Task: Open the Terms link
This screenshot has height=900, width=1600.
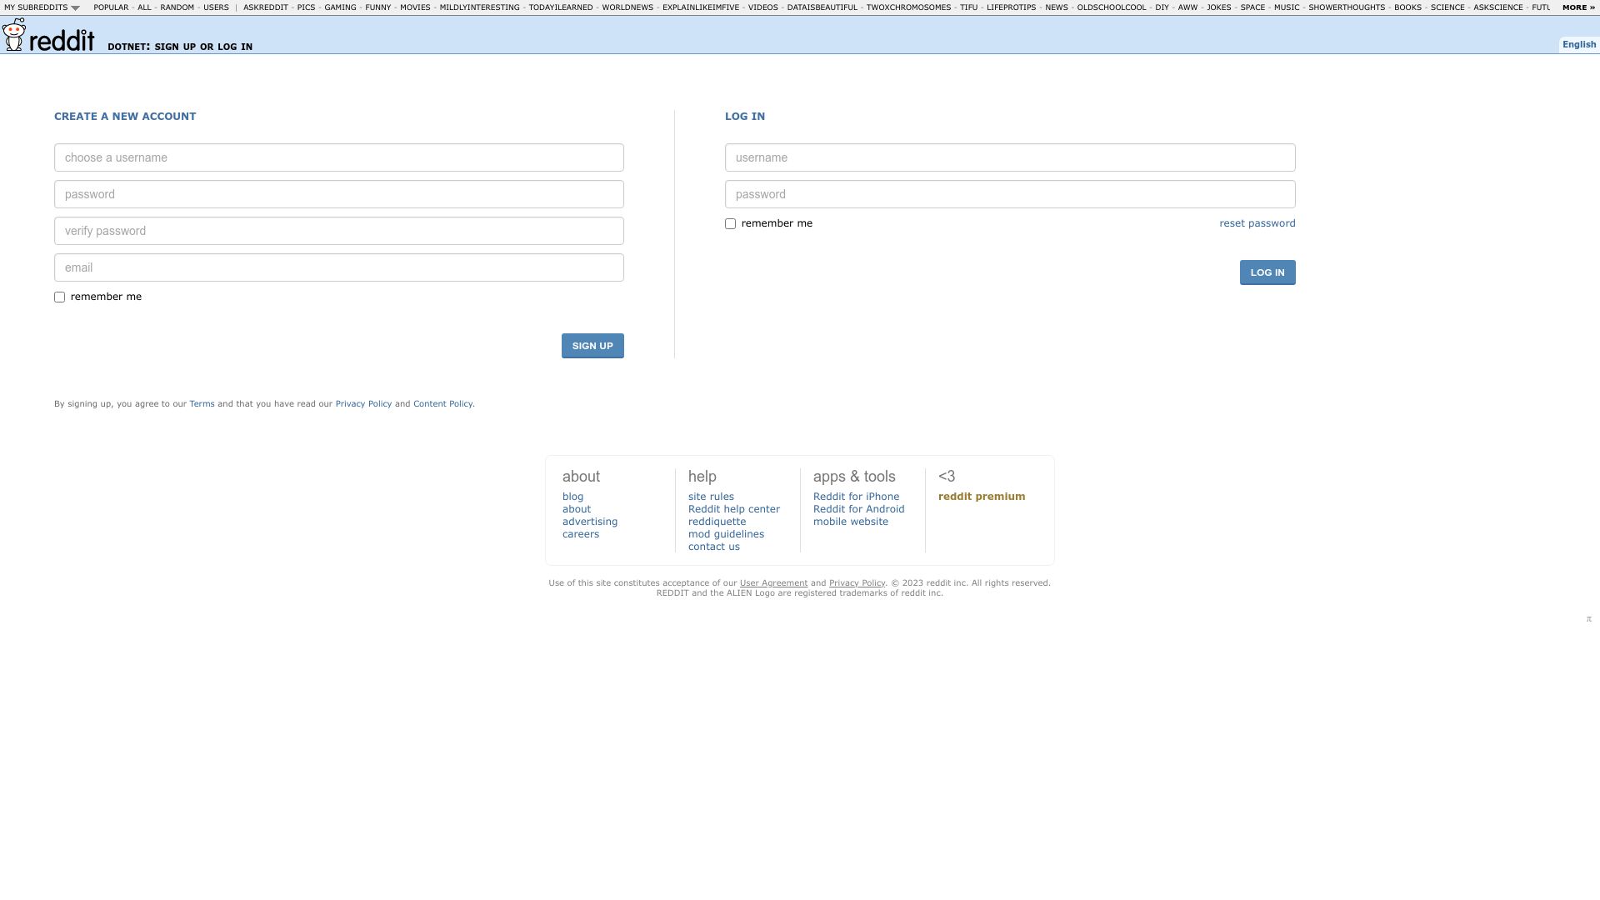Action: pyautogui.click(x=202, y=404)
